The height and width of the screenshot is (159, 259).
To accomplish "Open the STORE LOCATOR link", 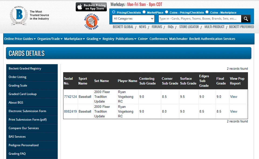I will (x=189, y=27).
